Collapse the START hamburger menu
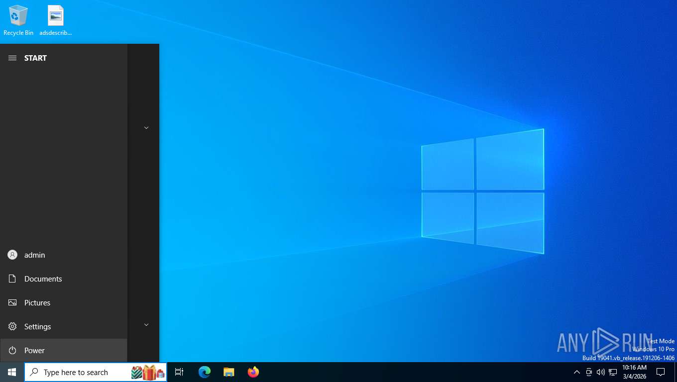 point(12,58)
